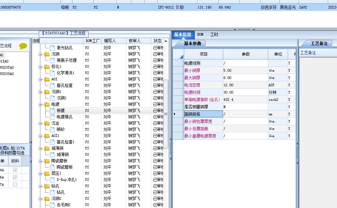Click the folder icon of 层压1 node

47,173
